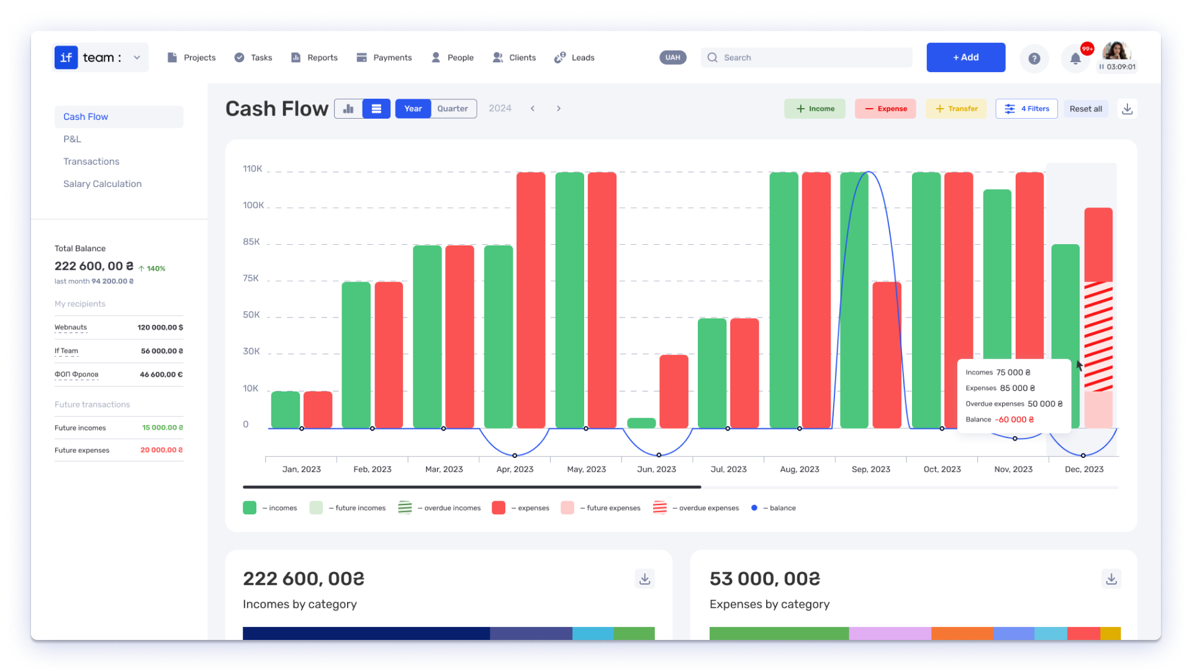Select the Year period toggle
This screenshot has width=1192, height=671.
(413, 109)
